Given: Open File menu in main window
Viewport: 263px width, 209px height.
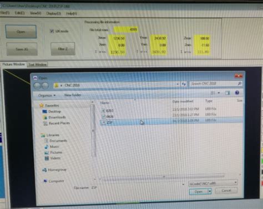Looking at the screenshot, I should tap(5, 13).
